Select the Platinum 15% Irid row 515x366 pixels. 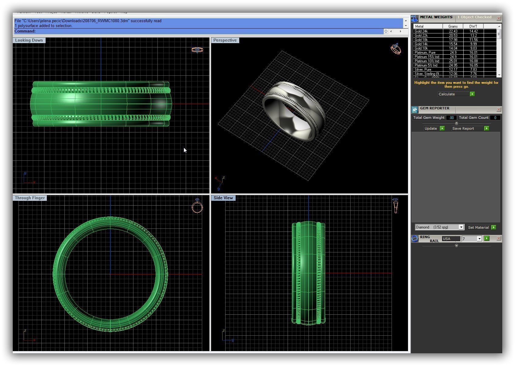click(x=455, y=56)
